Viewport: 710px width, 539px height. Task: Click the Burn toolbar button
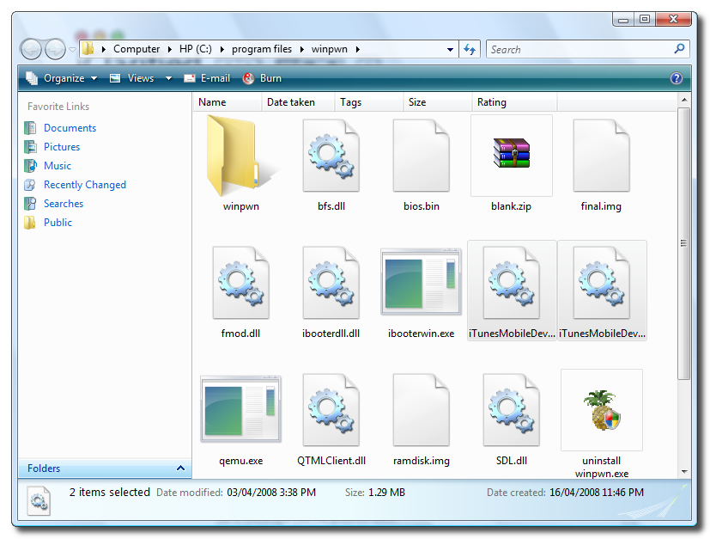[262, 78]
